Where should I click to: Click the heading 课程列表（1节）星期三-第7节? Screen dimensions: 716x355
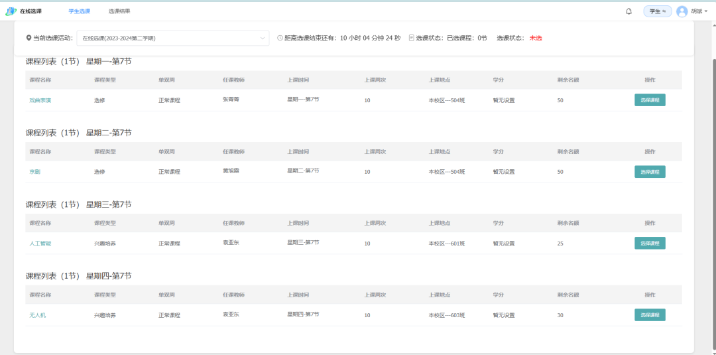pos(78,204)
